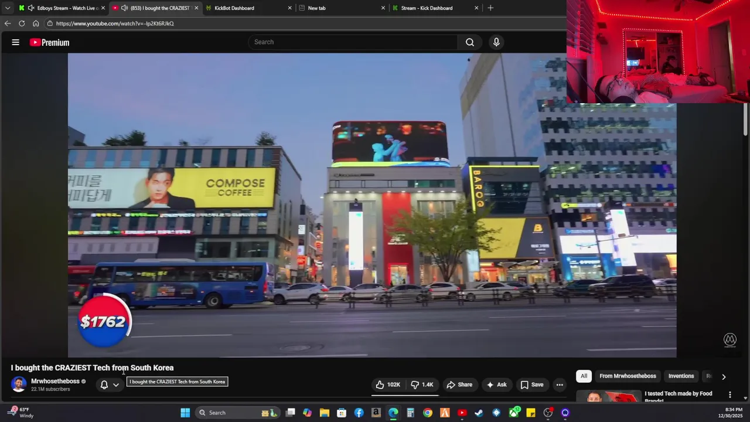Open the more actions three-dot menu
This screenshot has width=750, height=422.
point(560,384)
